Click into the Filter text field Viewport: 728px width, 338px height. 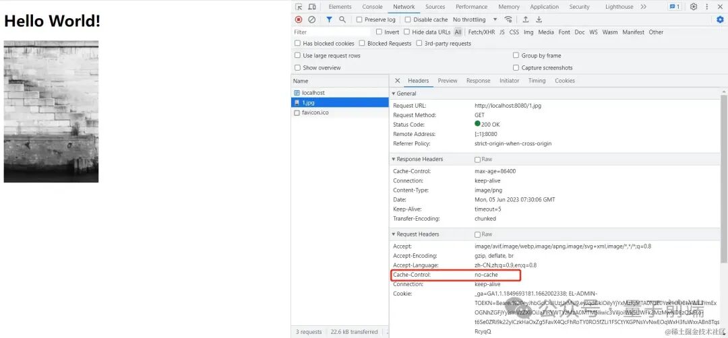332,32
